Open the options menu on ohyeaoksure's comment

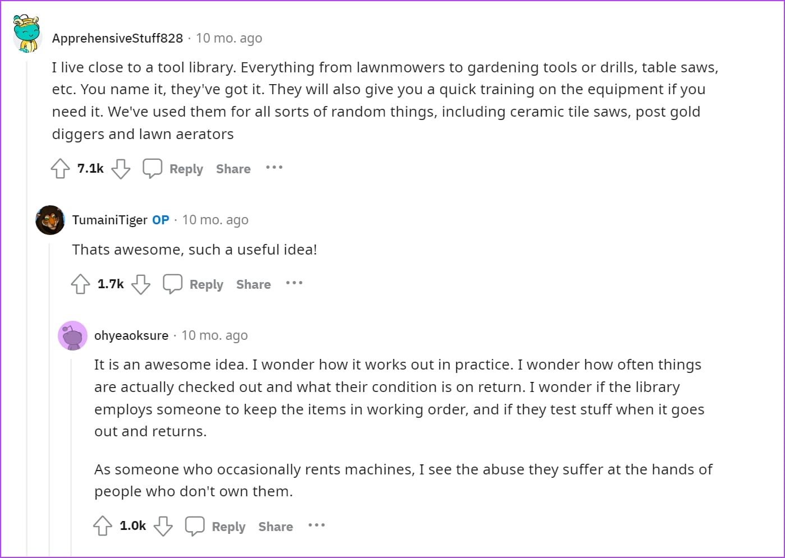coord(316,525)
